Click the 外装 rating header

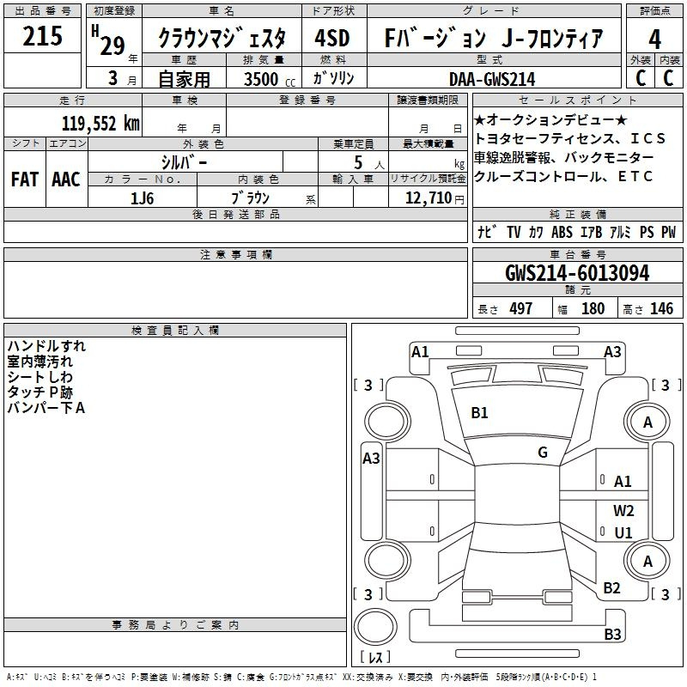point(640,60)
